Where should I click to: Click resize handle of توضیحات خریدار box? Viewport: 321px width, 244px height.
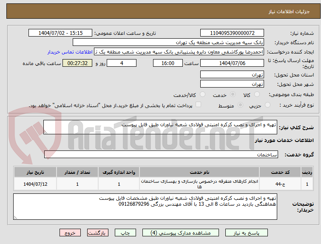[15, 217]
